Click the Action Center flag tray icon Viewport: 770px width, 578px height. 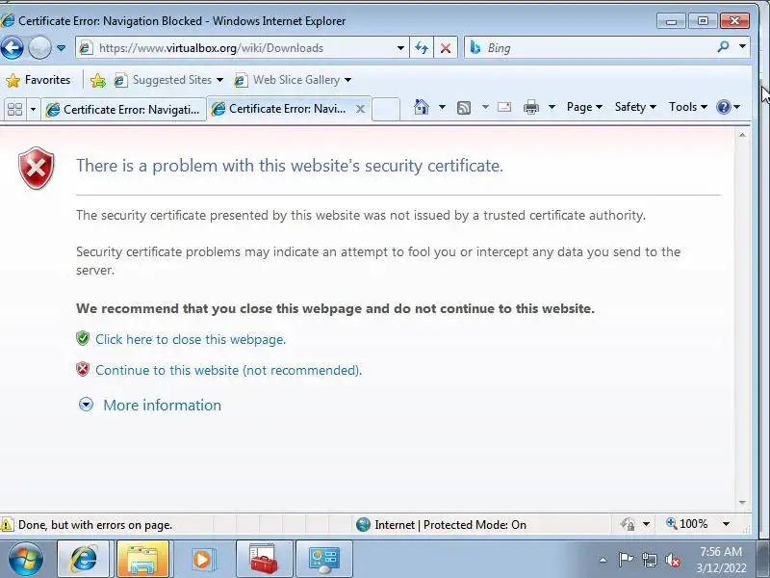[x=626, y=560]
